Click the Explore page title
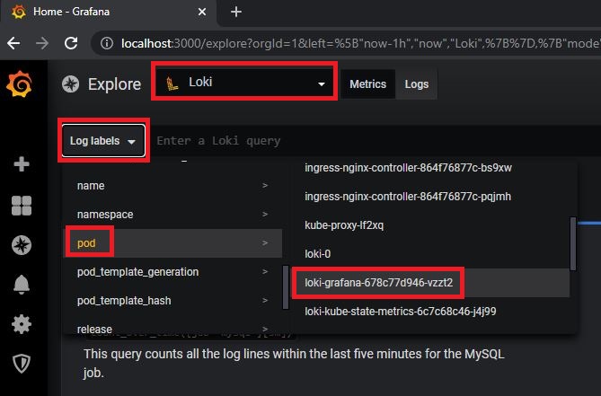Screen dimensions: 601x396 [x=115, y=84]
